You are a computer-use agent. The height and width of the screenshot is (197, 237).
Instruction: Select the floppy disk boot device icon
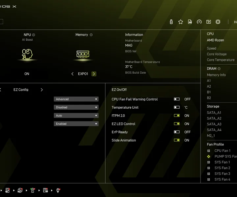point(45,190)
